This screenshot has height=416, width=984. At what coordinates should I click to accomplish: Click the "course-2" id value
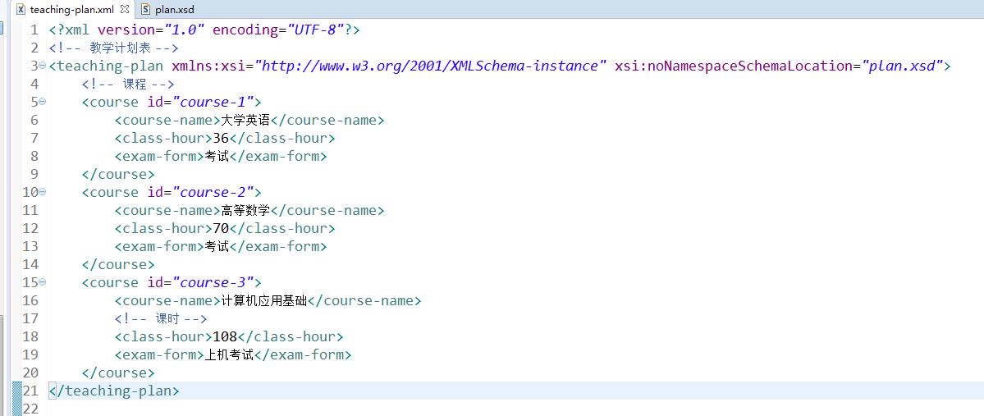tap(213, 193)
